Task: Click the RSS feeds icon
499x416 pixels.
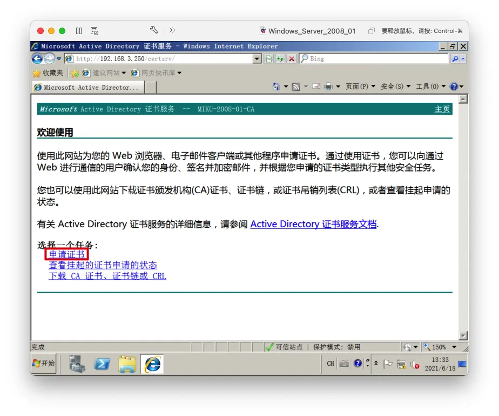Action: (296, 87)
